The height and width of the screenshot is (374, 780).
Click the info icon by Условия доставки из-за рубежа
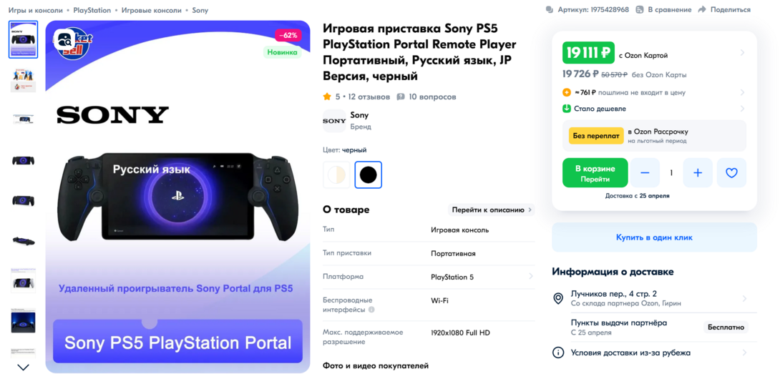coord(558,353)
